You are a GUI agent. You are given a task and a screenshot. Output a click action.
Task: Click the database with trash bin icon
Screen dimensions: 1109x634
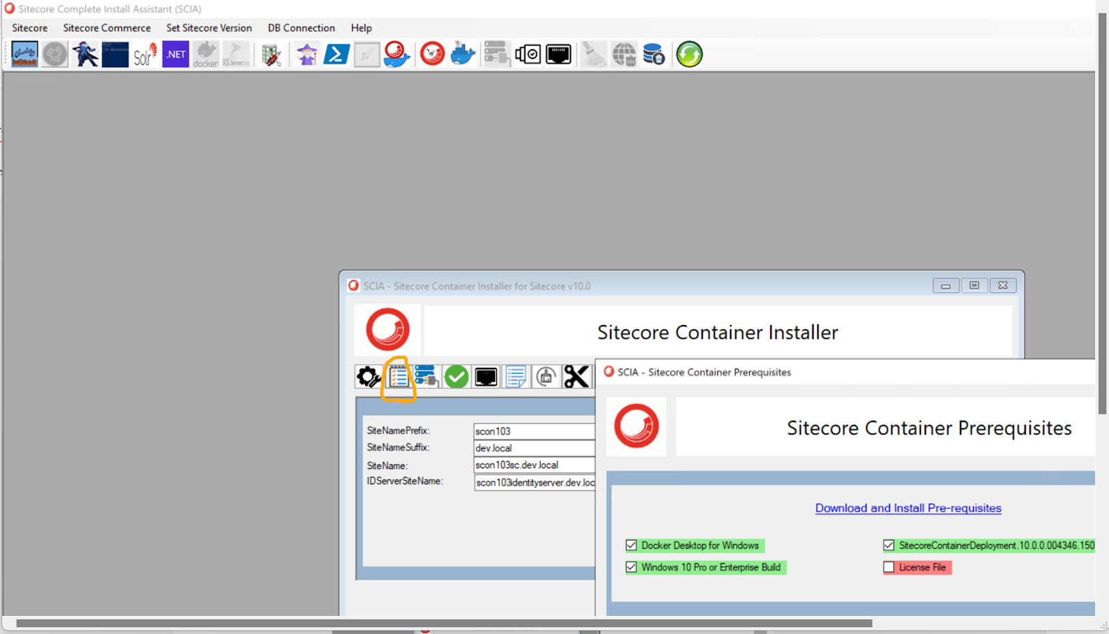(654, 54)
